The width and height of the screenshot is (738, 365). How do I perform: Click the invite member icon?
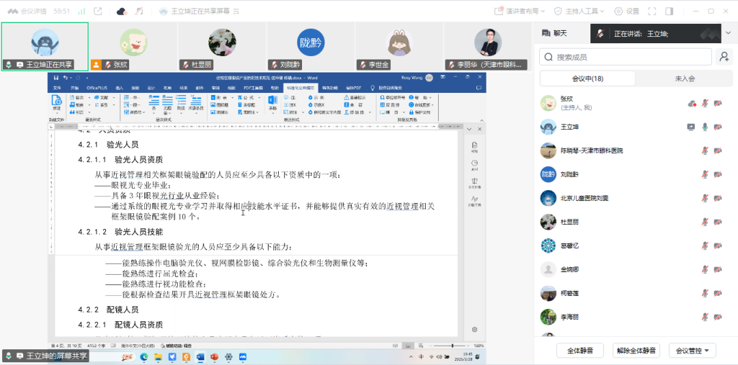(x=724, y=57)
